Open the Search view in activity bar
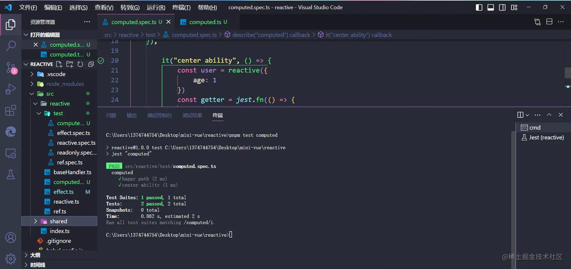Image resolution: width=571 pixels, height=269 pixels. point(11,46)
